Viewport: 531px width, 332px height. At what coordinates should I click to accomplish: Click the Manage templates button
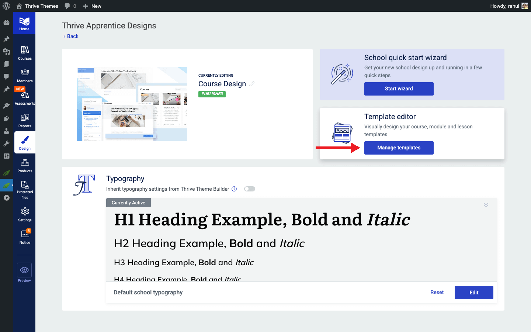tap(399, 148)
